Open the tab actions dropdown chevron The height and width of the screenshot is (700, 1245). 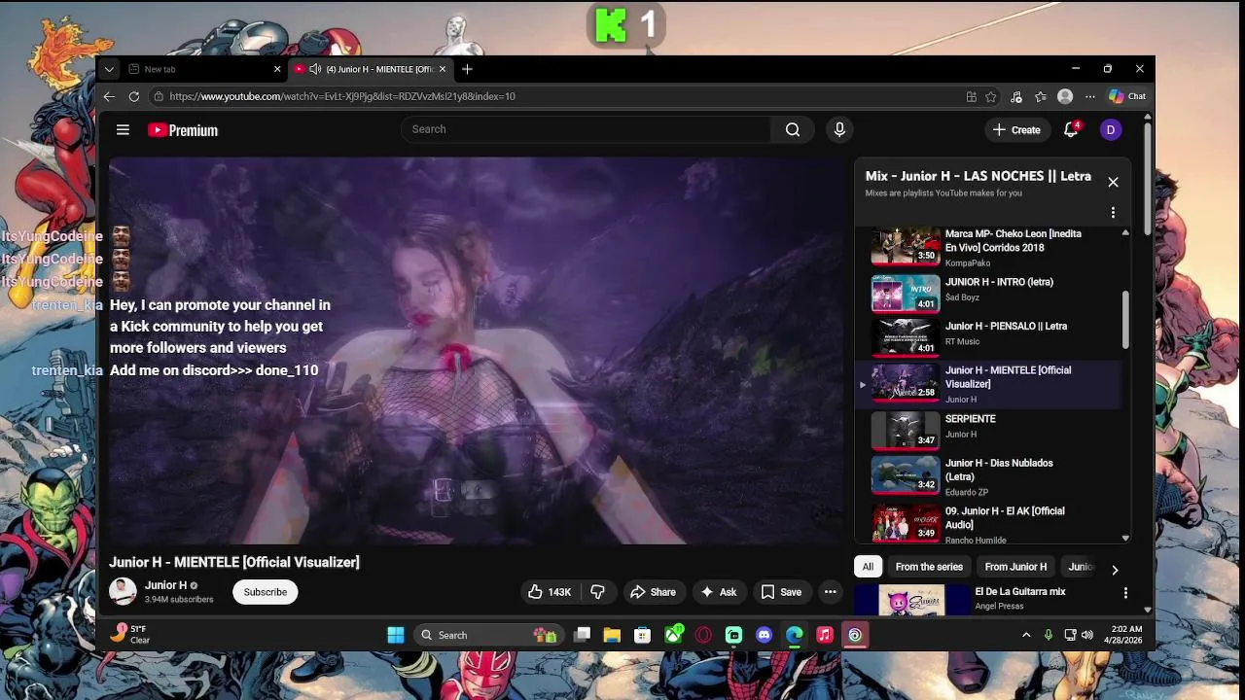[109, 69]
